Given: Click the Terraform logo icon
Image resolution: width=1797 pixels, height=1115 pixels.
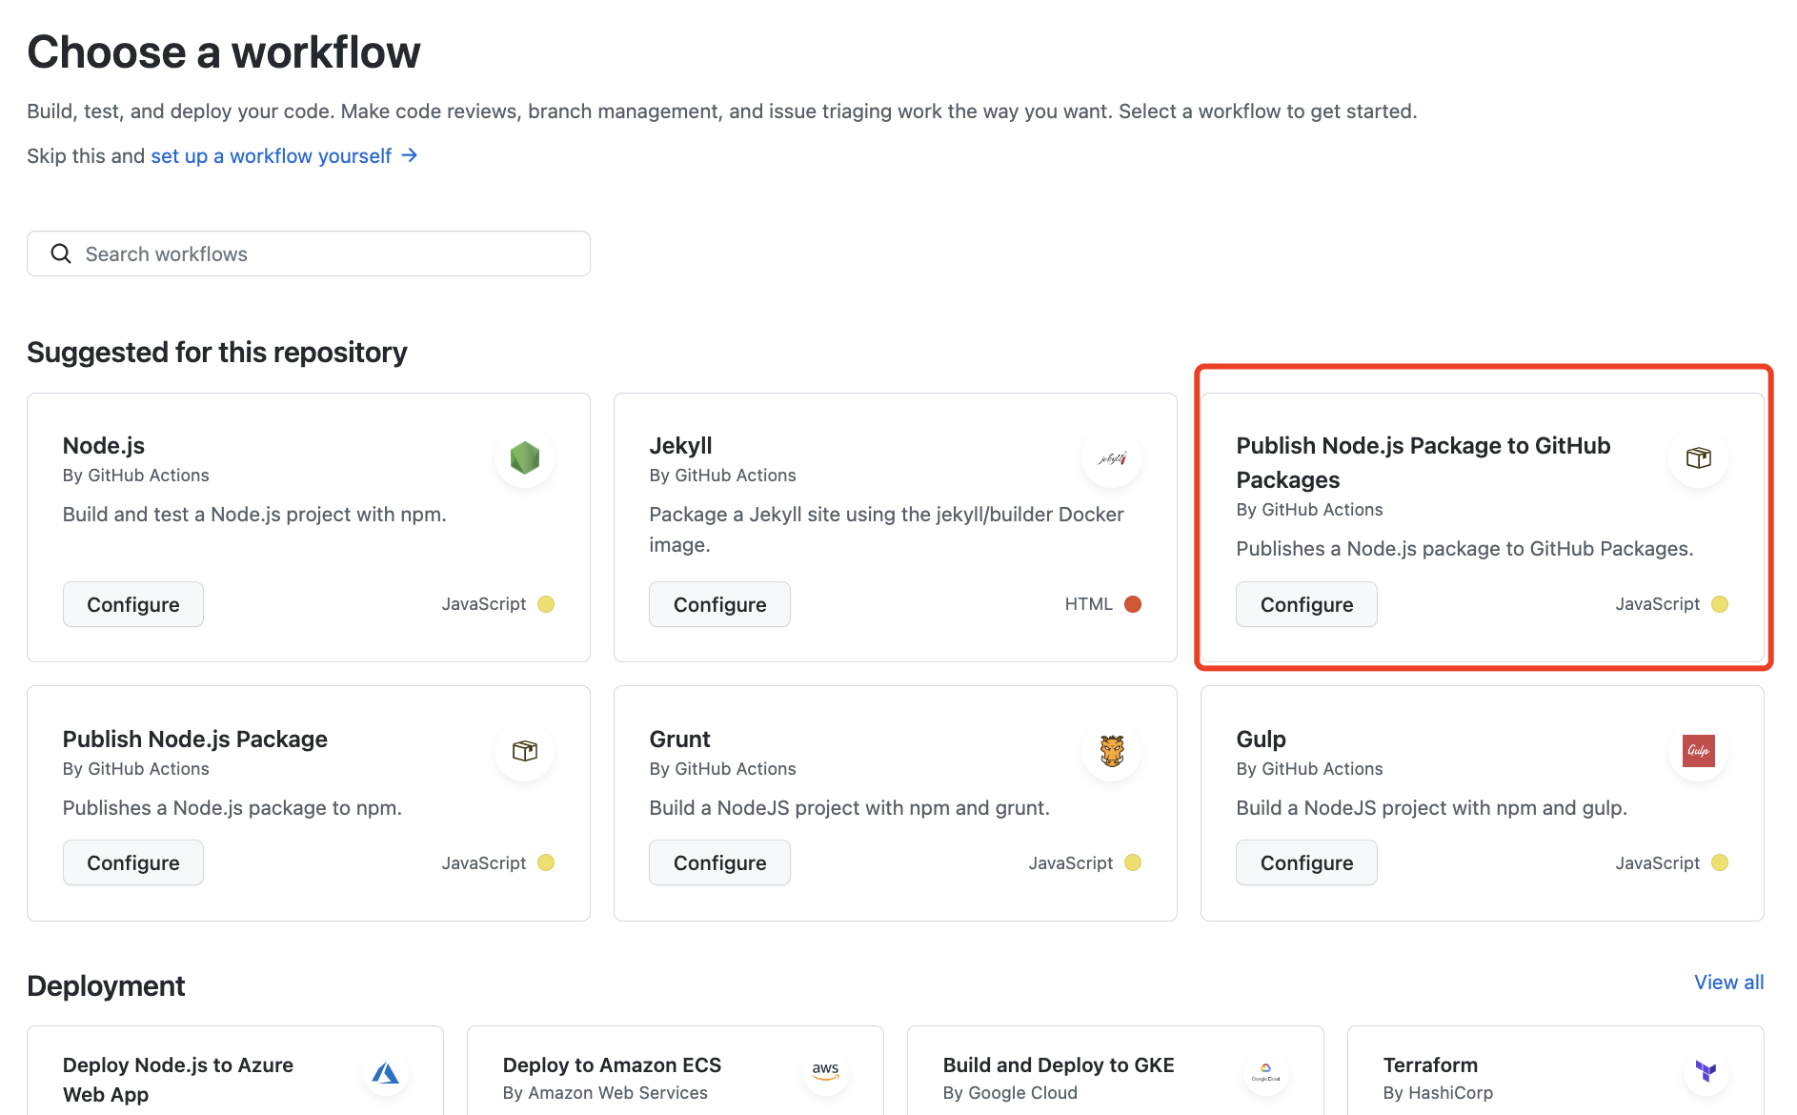Looking at the screenshot, I should (x=1706, y=1071).
